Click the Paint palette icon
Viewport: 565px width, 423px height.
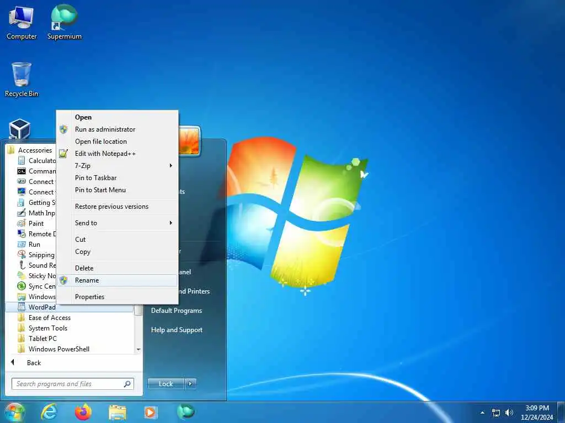(22, 223)
